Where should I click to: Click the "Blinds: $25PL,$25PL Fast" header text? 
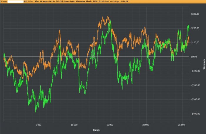(x=98, y=1)
